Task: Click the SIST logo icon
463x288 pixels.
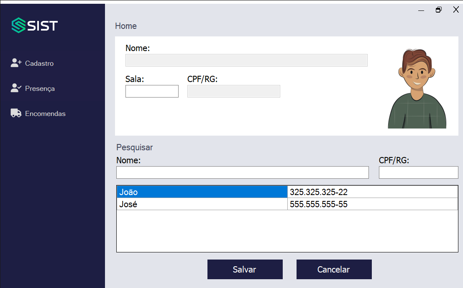Action: coord(18,26)
